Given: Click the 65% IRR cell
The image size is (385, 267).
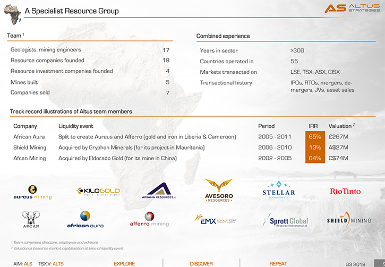Looking at the screenshot, I should pos(315,136).
